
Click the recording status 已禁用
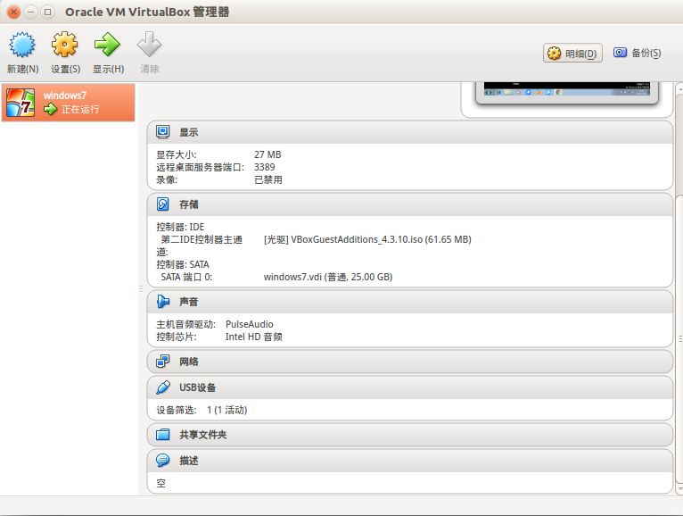(x=267, y=179)
